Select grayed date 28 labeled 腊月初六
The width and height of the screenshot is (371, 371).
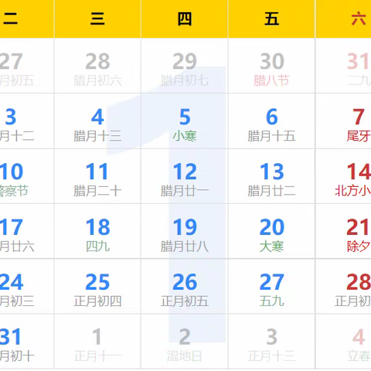click(97, 66)
